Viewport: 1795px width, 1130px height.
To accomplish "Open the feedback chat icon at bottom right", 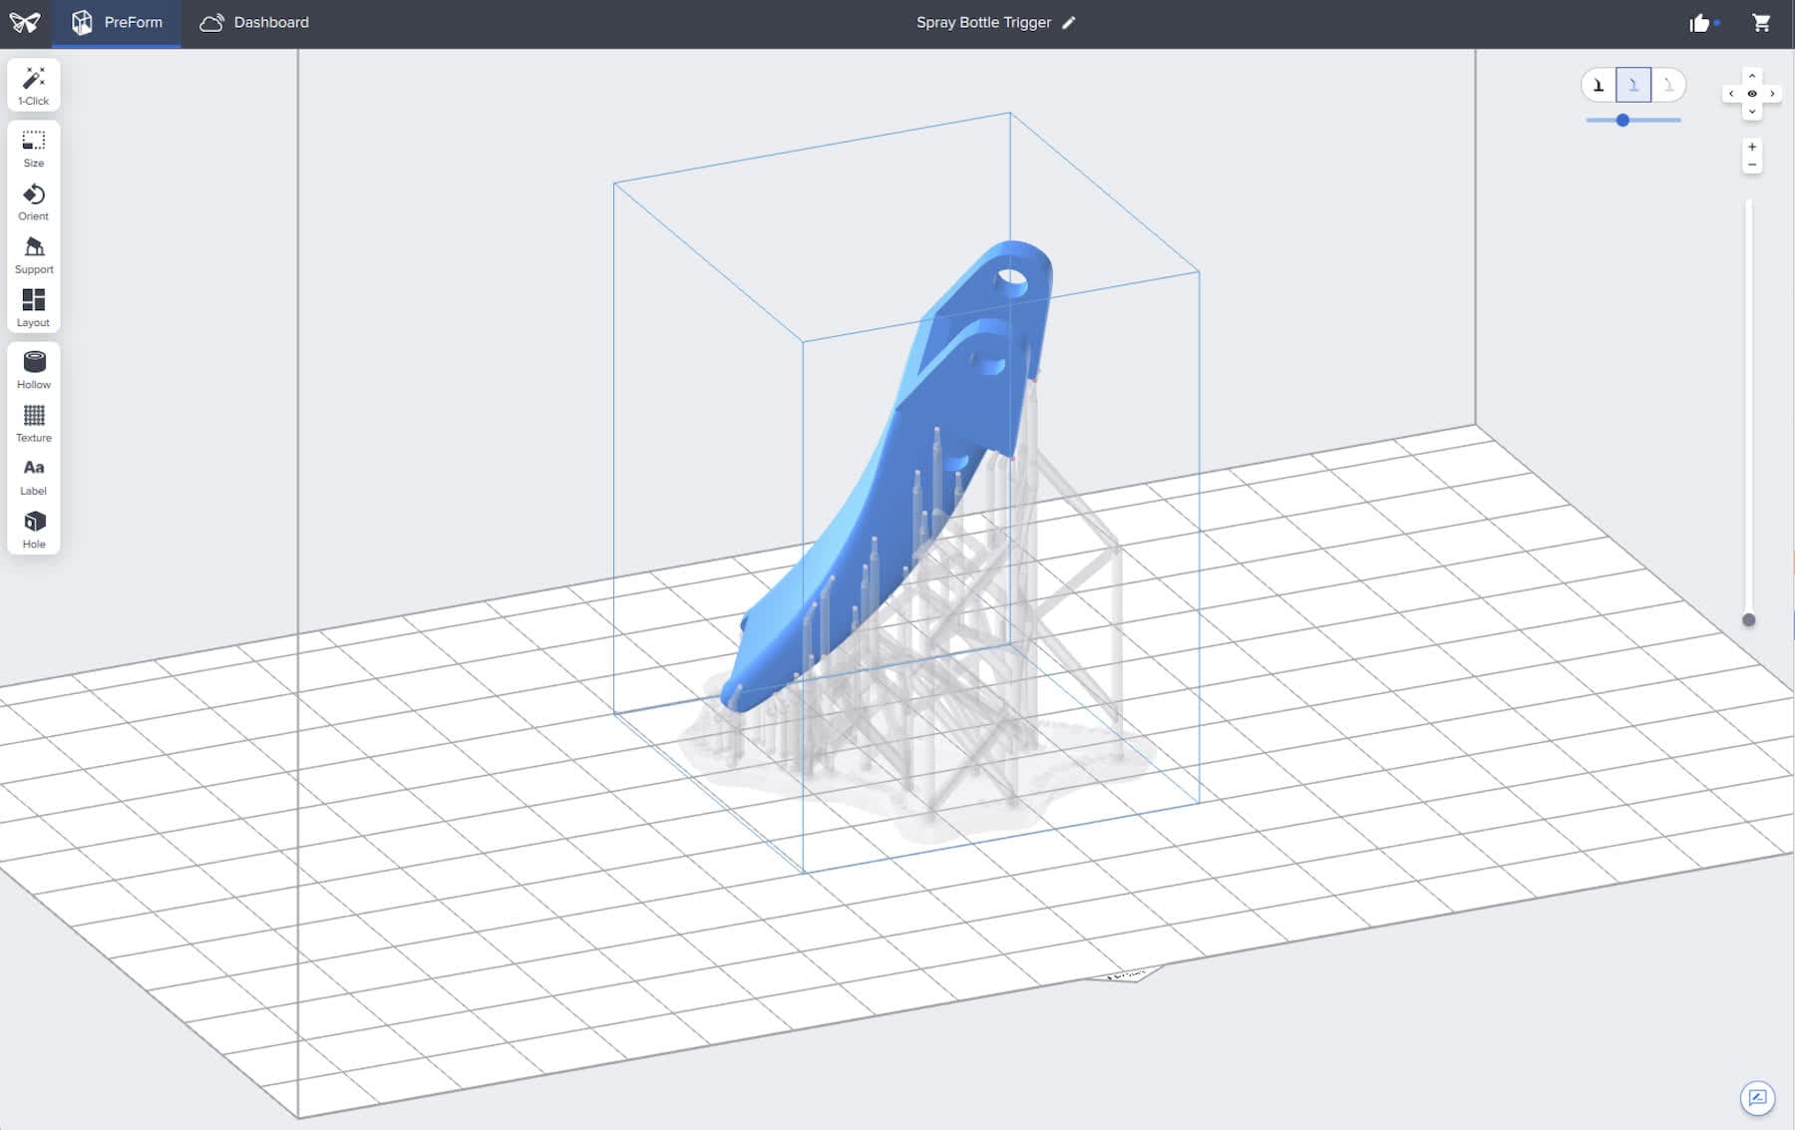I will (x=1757, y=1098).
